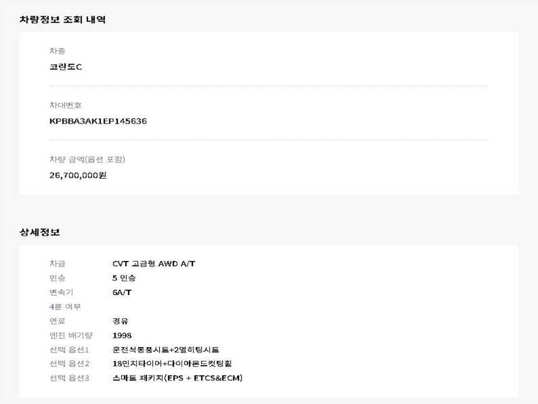538x404 pixels.
Task: Select the 코란도C vehicle model text
Action: (66, 67)
